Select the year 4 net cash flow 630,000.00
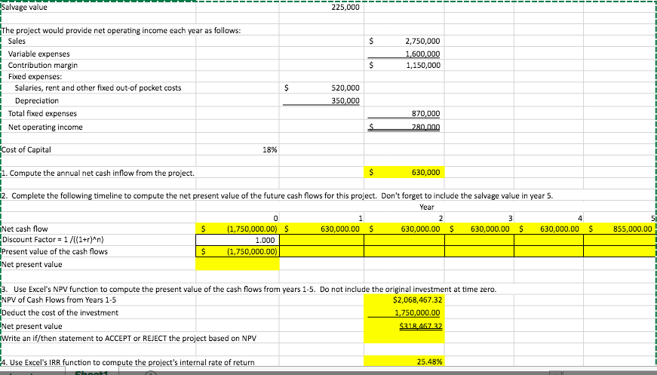Screen dimensions: 657x375 coord(549,229)
